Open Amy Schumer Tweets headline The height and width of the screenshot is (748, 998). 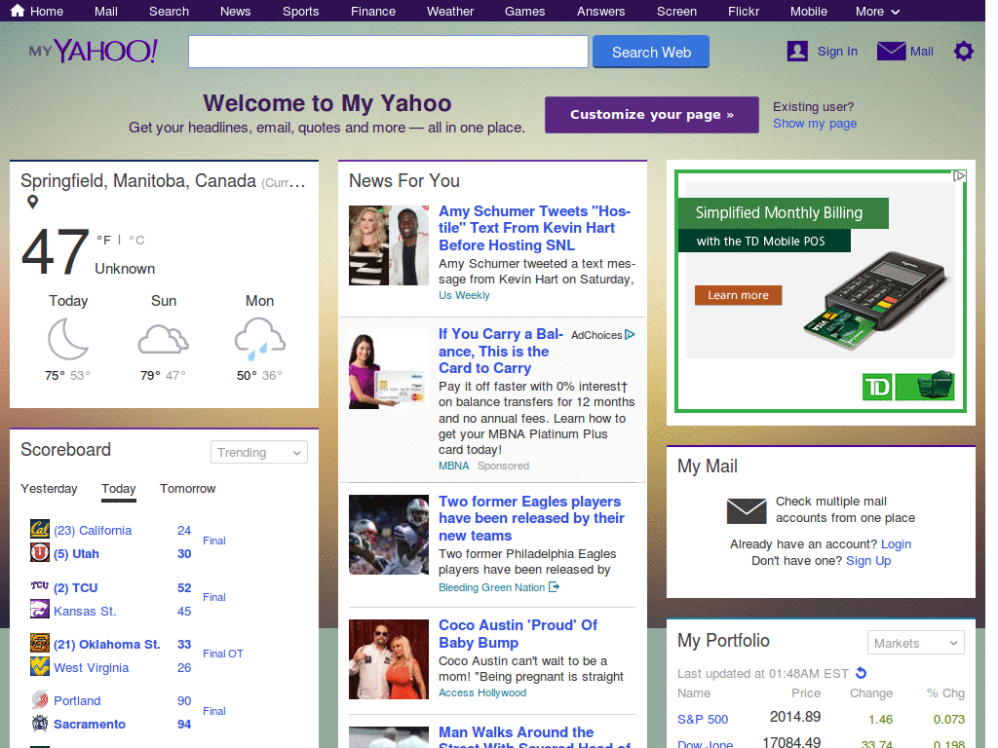coord(535,228)
